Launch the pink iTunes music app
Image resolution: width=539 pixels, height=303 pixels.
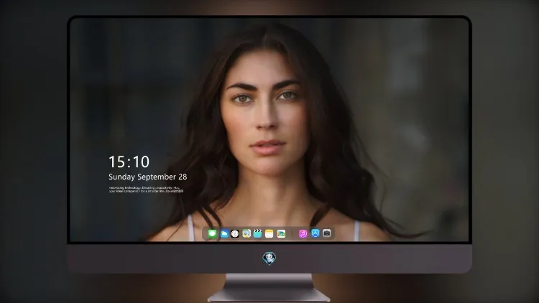point(303,233)
